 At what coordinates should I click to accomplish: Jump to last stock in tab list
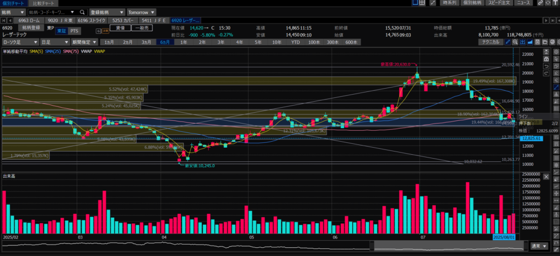(x=553, y=20)
